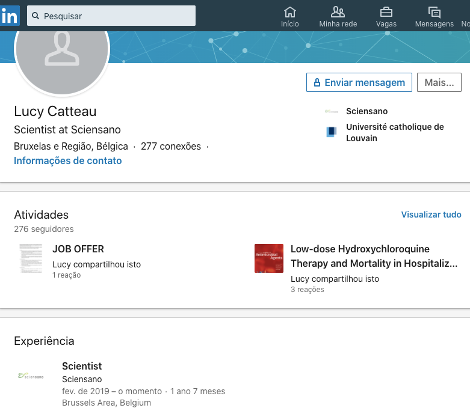
Task: Open the Antimicrobial Agents journal thumbnail
Action: (x=269, y=258)
